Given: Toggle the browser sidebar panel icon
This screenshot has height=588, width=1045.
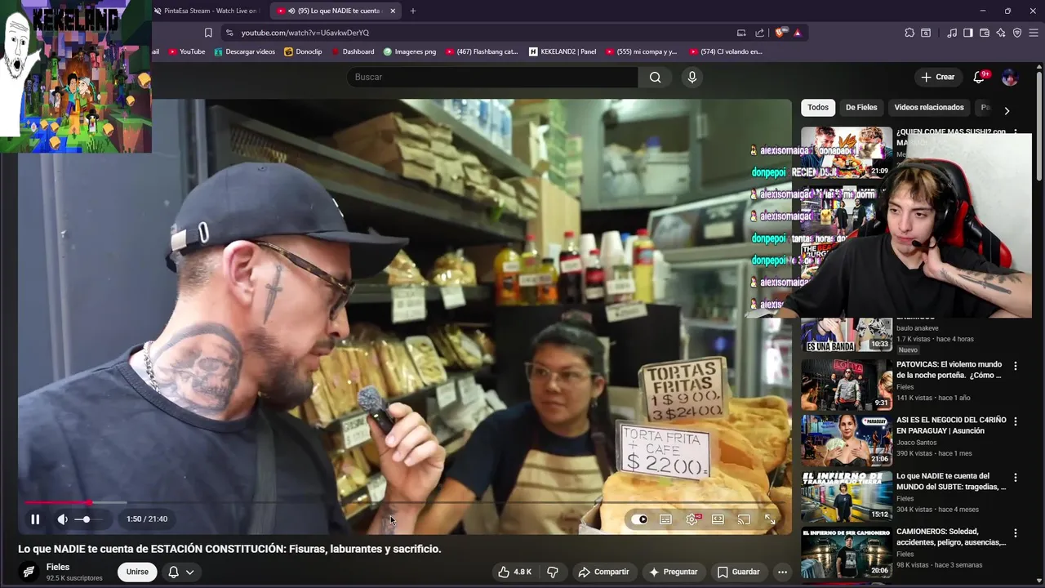Looking at the screenshot, I should (968, 33).
